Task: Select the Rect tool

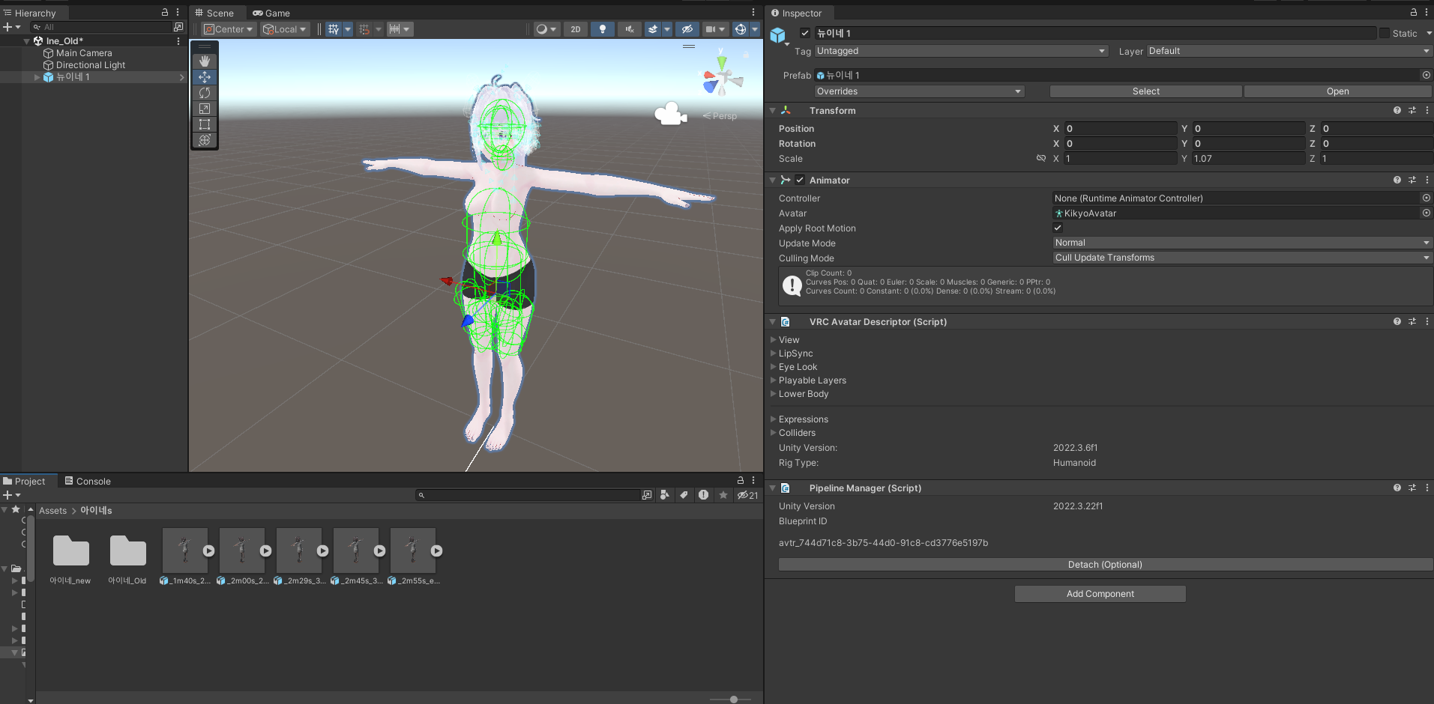Action: pos(205,124)
